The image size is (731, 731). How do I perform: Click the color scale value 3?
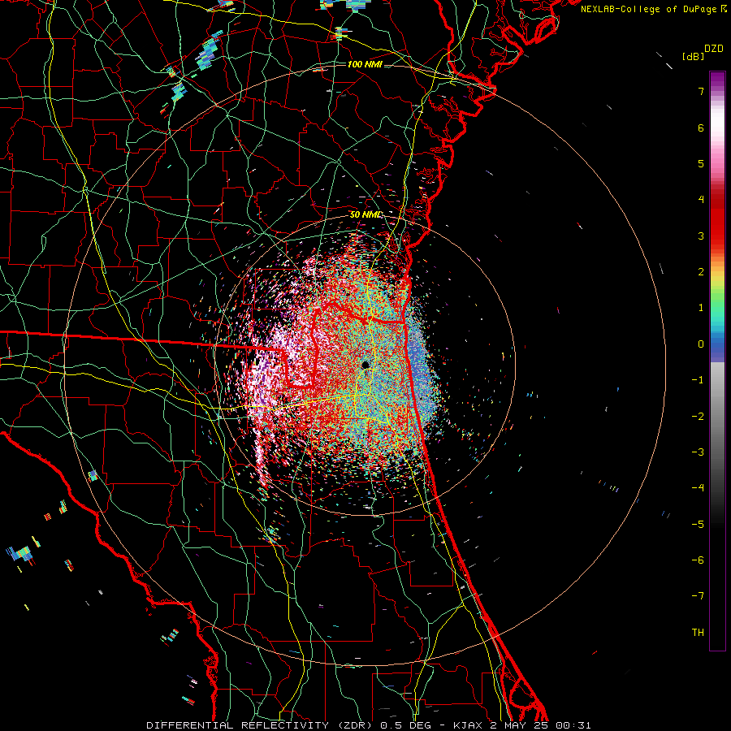point(701,236)
